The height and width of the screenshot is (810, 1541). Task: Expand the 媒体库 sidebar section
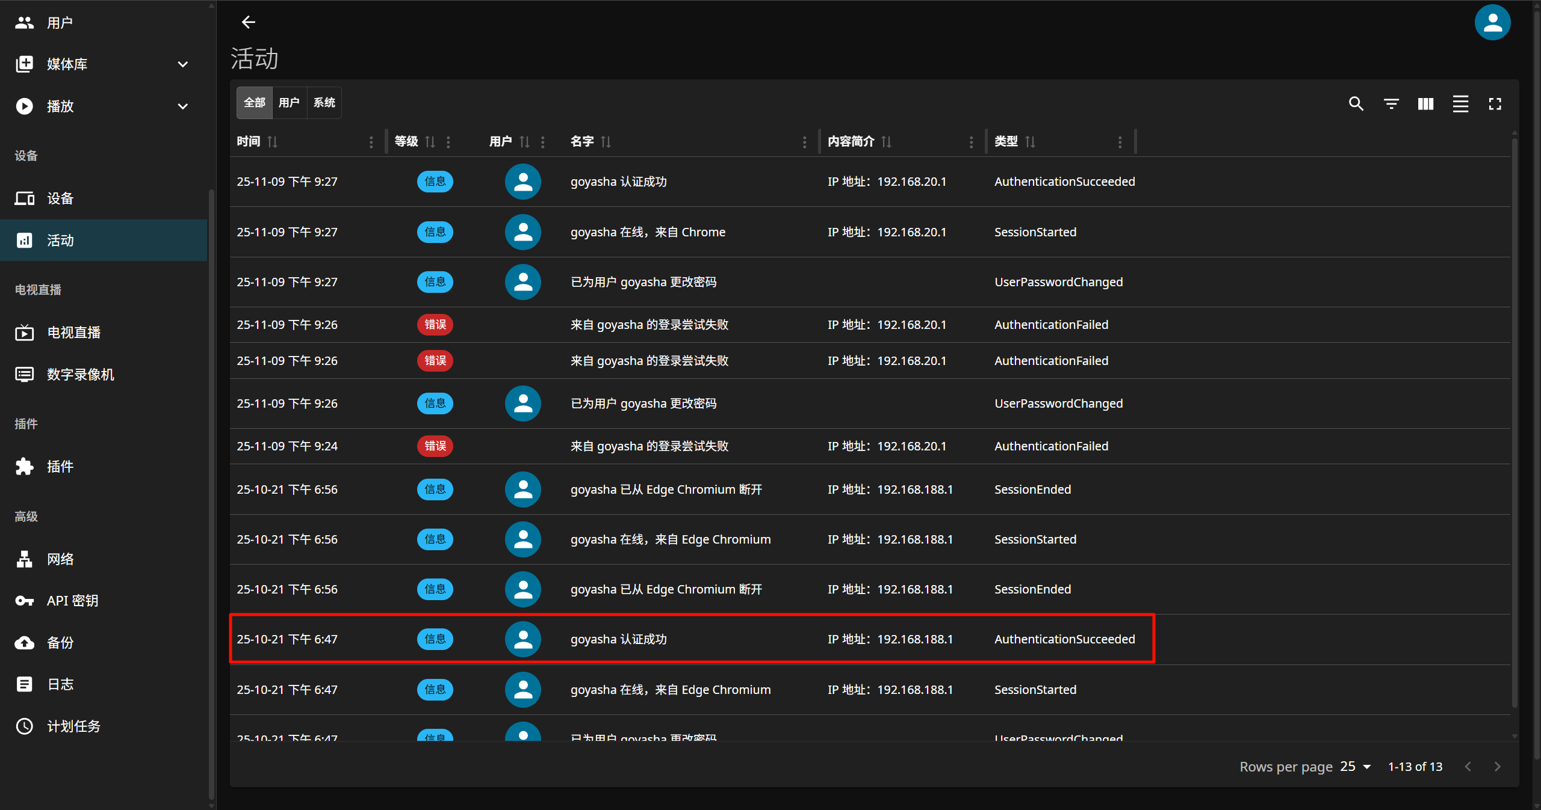(x=183, y=64)
